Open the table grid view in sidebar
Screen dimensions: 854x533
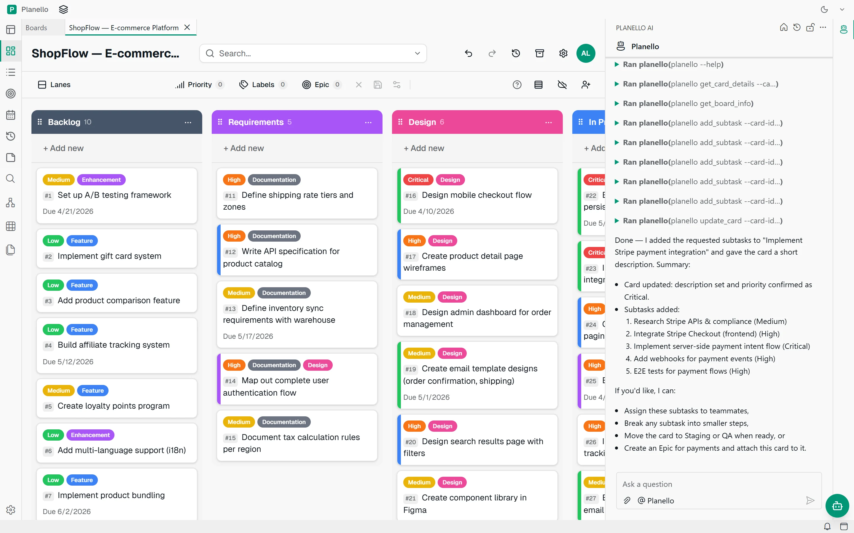(x=11, y=226)
